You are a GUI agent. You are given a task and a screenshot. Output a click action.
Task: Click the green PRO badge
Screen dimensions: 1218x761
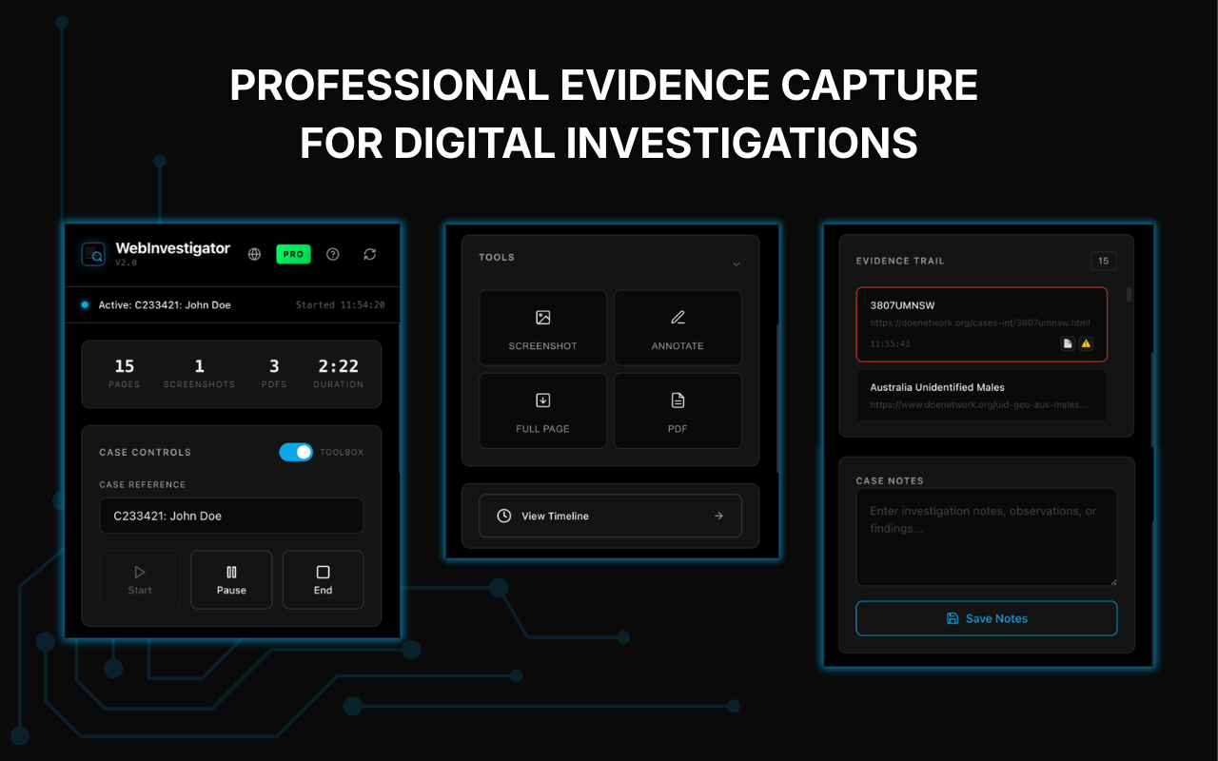coord(293,254)
